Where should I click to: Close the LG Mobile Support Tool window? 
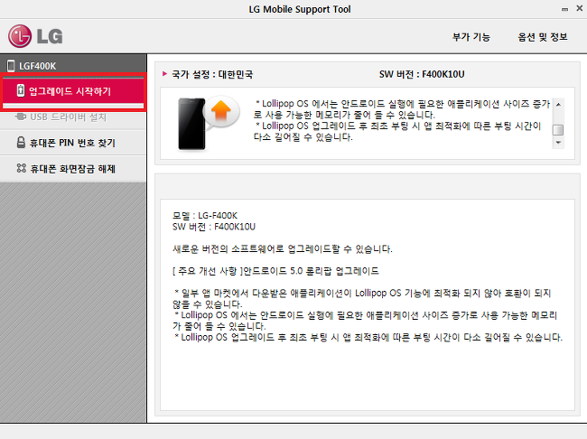(580, 8)
